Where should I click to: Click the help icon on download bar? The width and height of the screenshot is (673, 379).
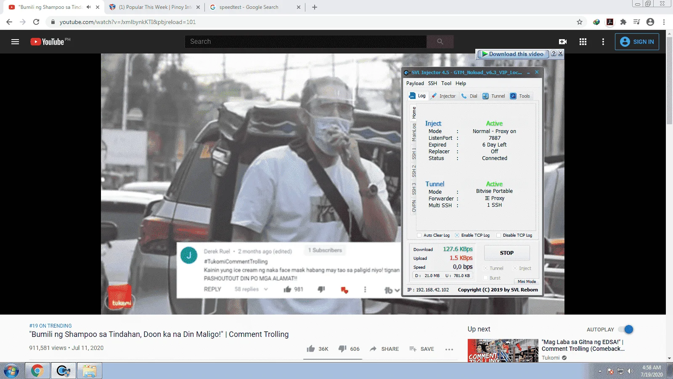click(554, 54)
